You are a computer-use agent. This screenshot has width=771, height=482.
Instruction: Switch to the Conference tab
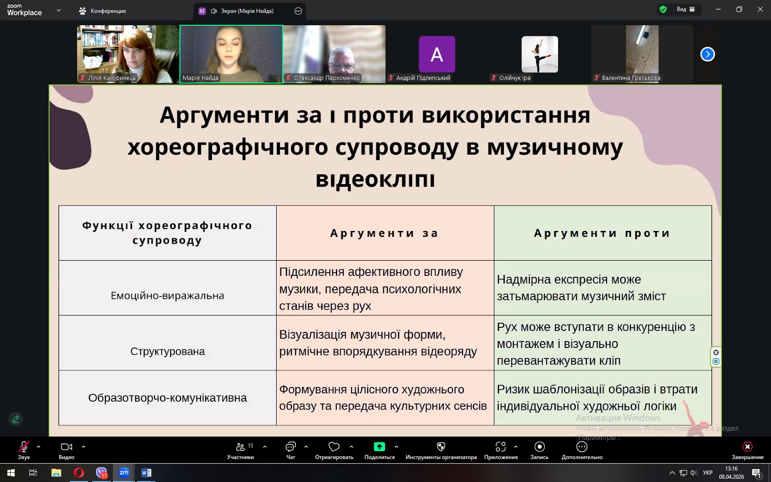[103, 11]
